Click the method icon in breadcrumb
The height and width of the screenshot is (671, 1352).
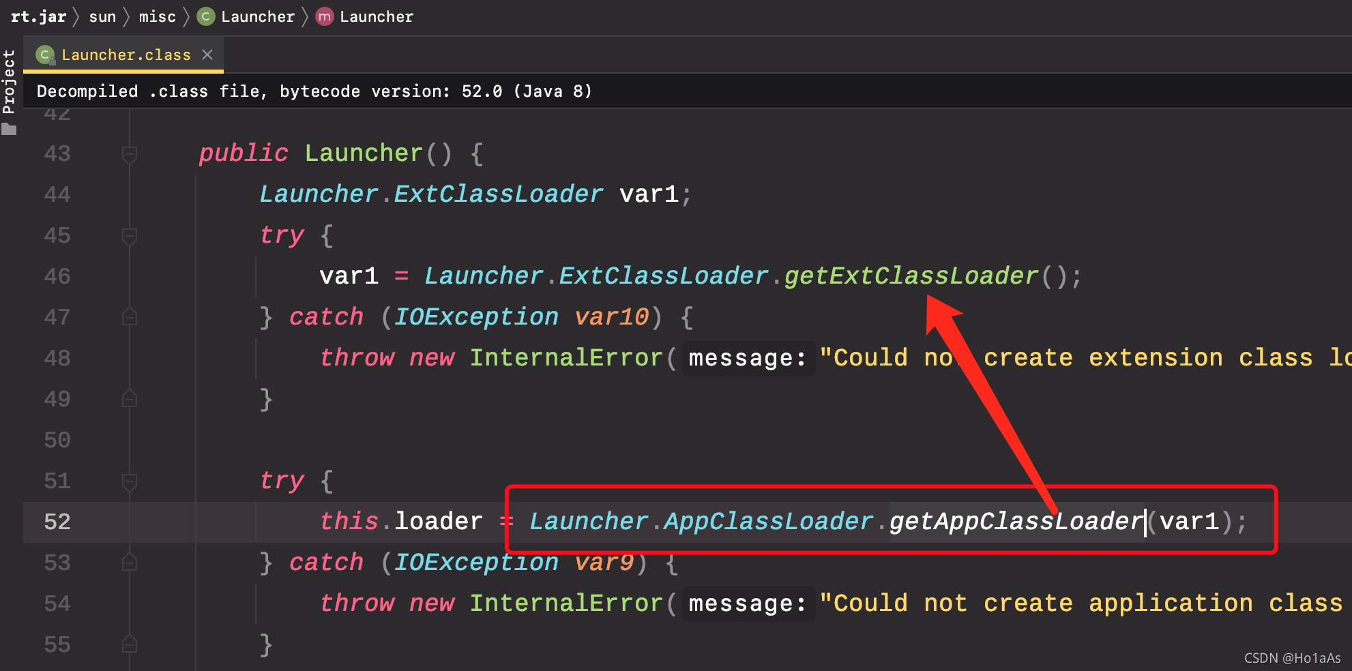[325, 16]
